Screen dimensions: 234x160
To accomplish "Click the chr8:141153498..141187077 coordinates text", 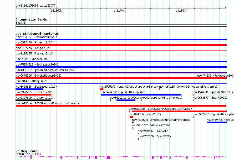I will click(x=35, y=6).
